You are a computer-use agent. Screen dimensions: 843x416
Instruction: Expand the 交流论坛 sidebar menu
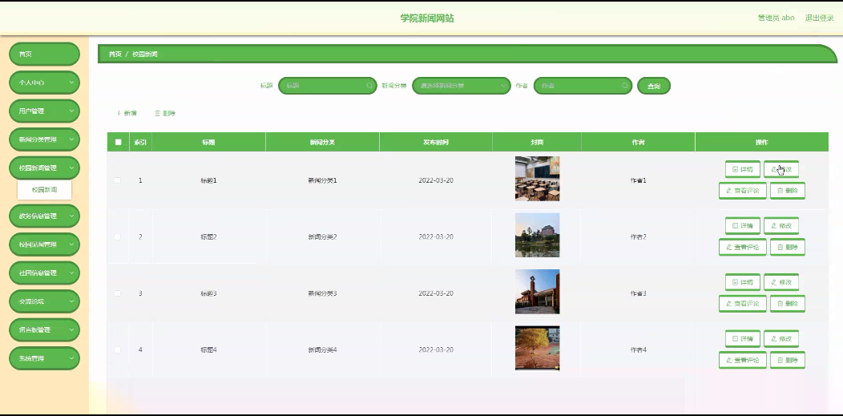tap(44, 301)
